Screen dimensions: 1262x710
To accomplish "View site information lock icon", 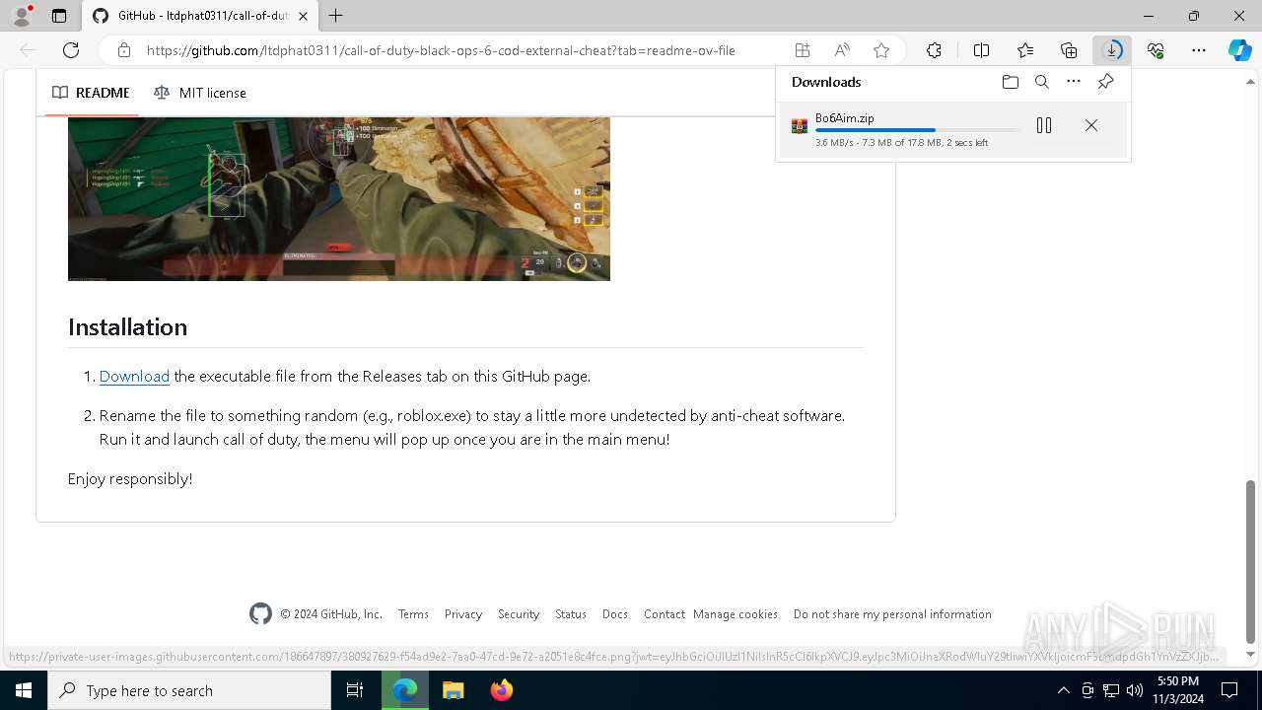I will pos(124,50).
